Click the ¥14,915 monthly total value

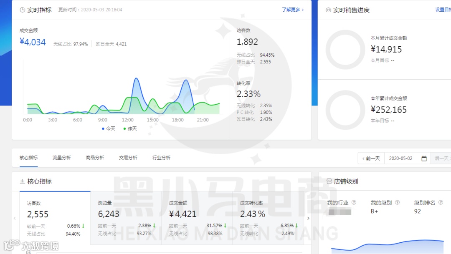click(386, 49)
